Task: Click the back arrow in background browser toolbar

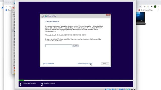Action: click(x=6, y=6)
